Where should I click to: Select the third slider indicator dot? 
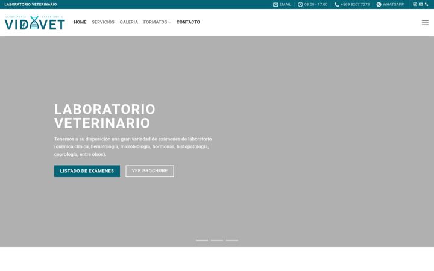pos(232,240)
